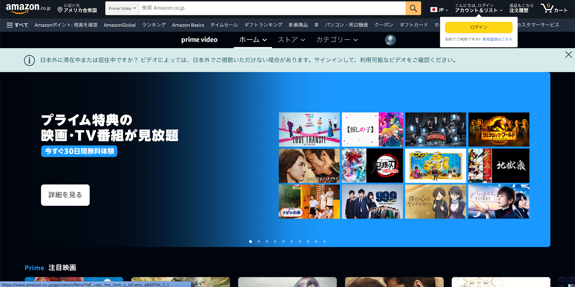Click the 詳細を見る button
The image size is (575, 287).
click(x=65, y=195)
